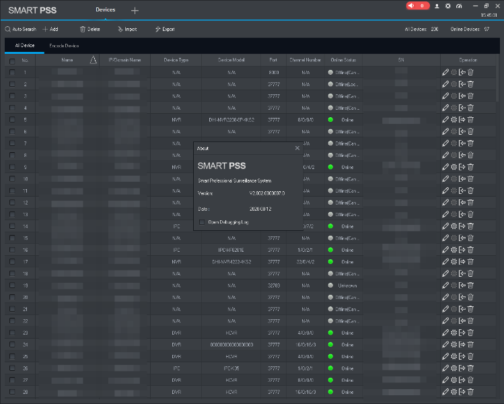Delete device in row 24
Image resolution: width=504 pixels, height=404 pixels.
[470, 345]
